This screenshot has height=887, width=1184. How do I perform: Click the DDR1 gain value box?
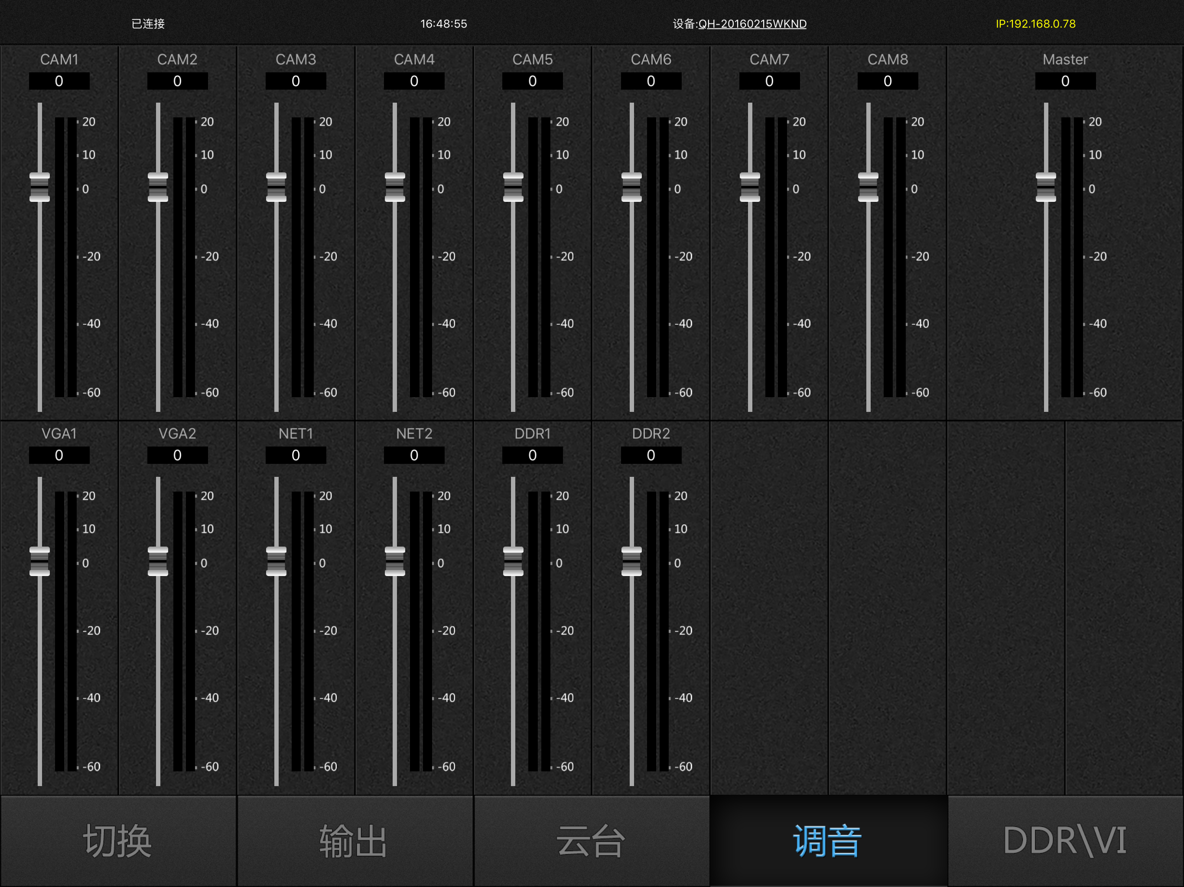[533, 455]
